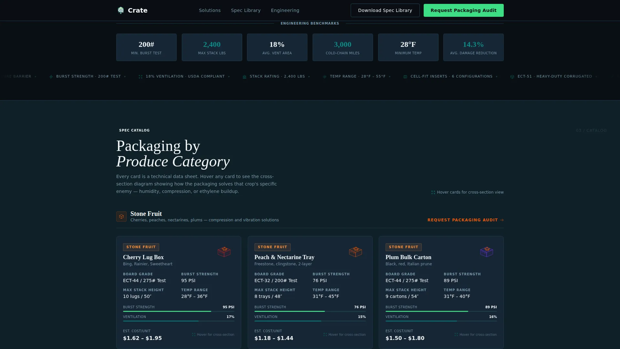620x349 pixels.
Task: Open the Spec Library nav item
Action: tap(246, 10)
